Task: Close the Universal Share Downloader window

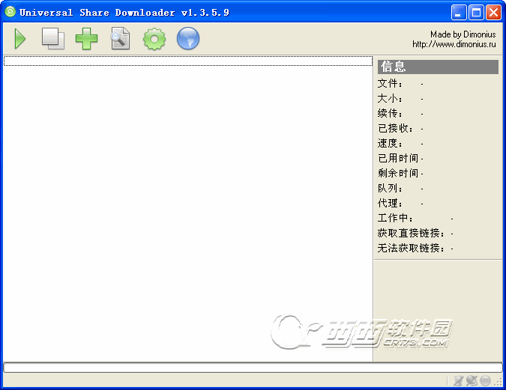Action: point(493,13)
